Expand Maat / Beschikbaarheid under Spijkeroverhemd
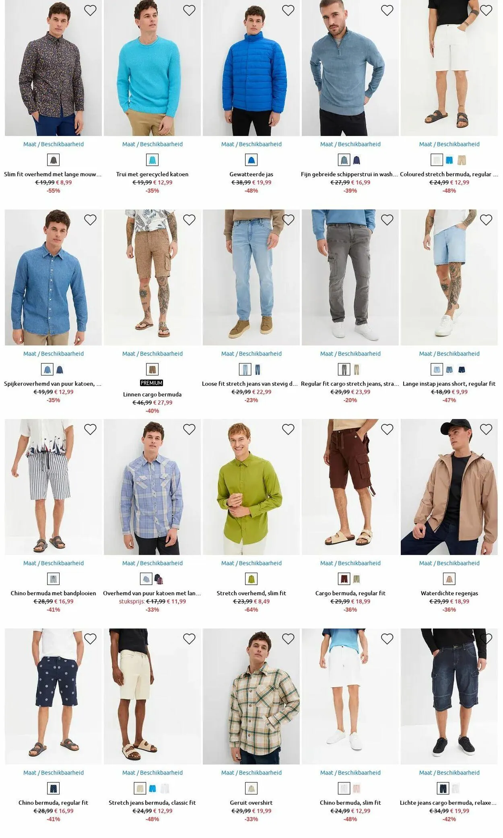Image resolution: width=503 pixels, height=838 pixels. click(54, 354)
